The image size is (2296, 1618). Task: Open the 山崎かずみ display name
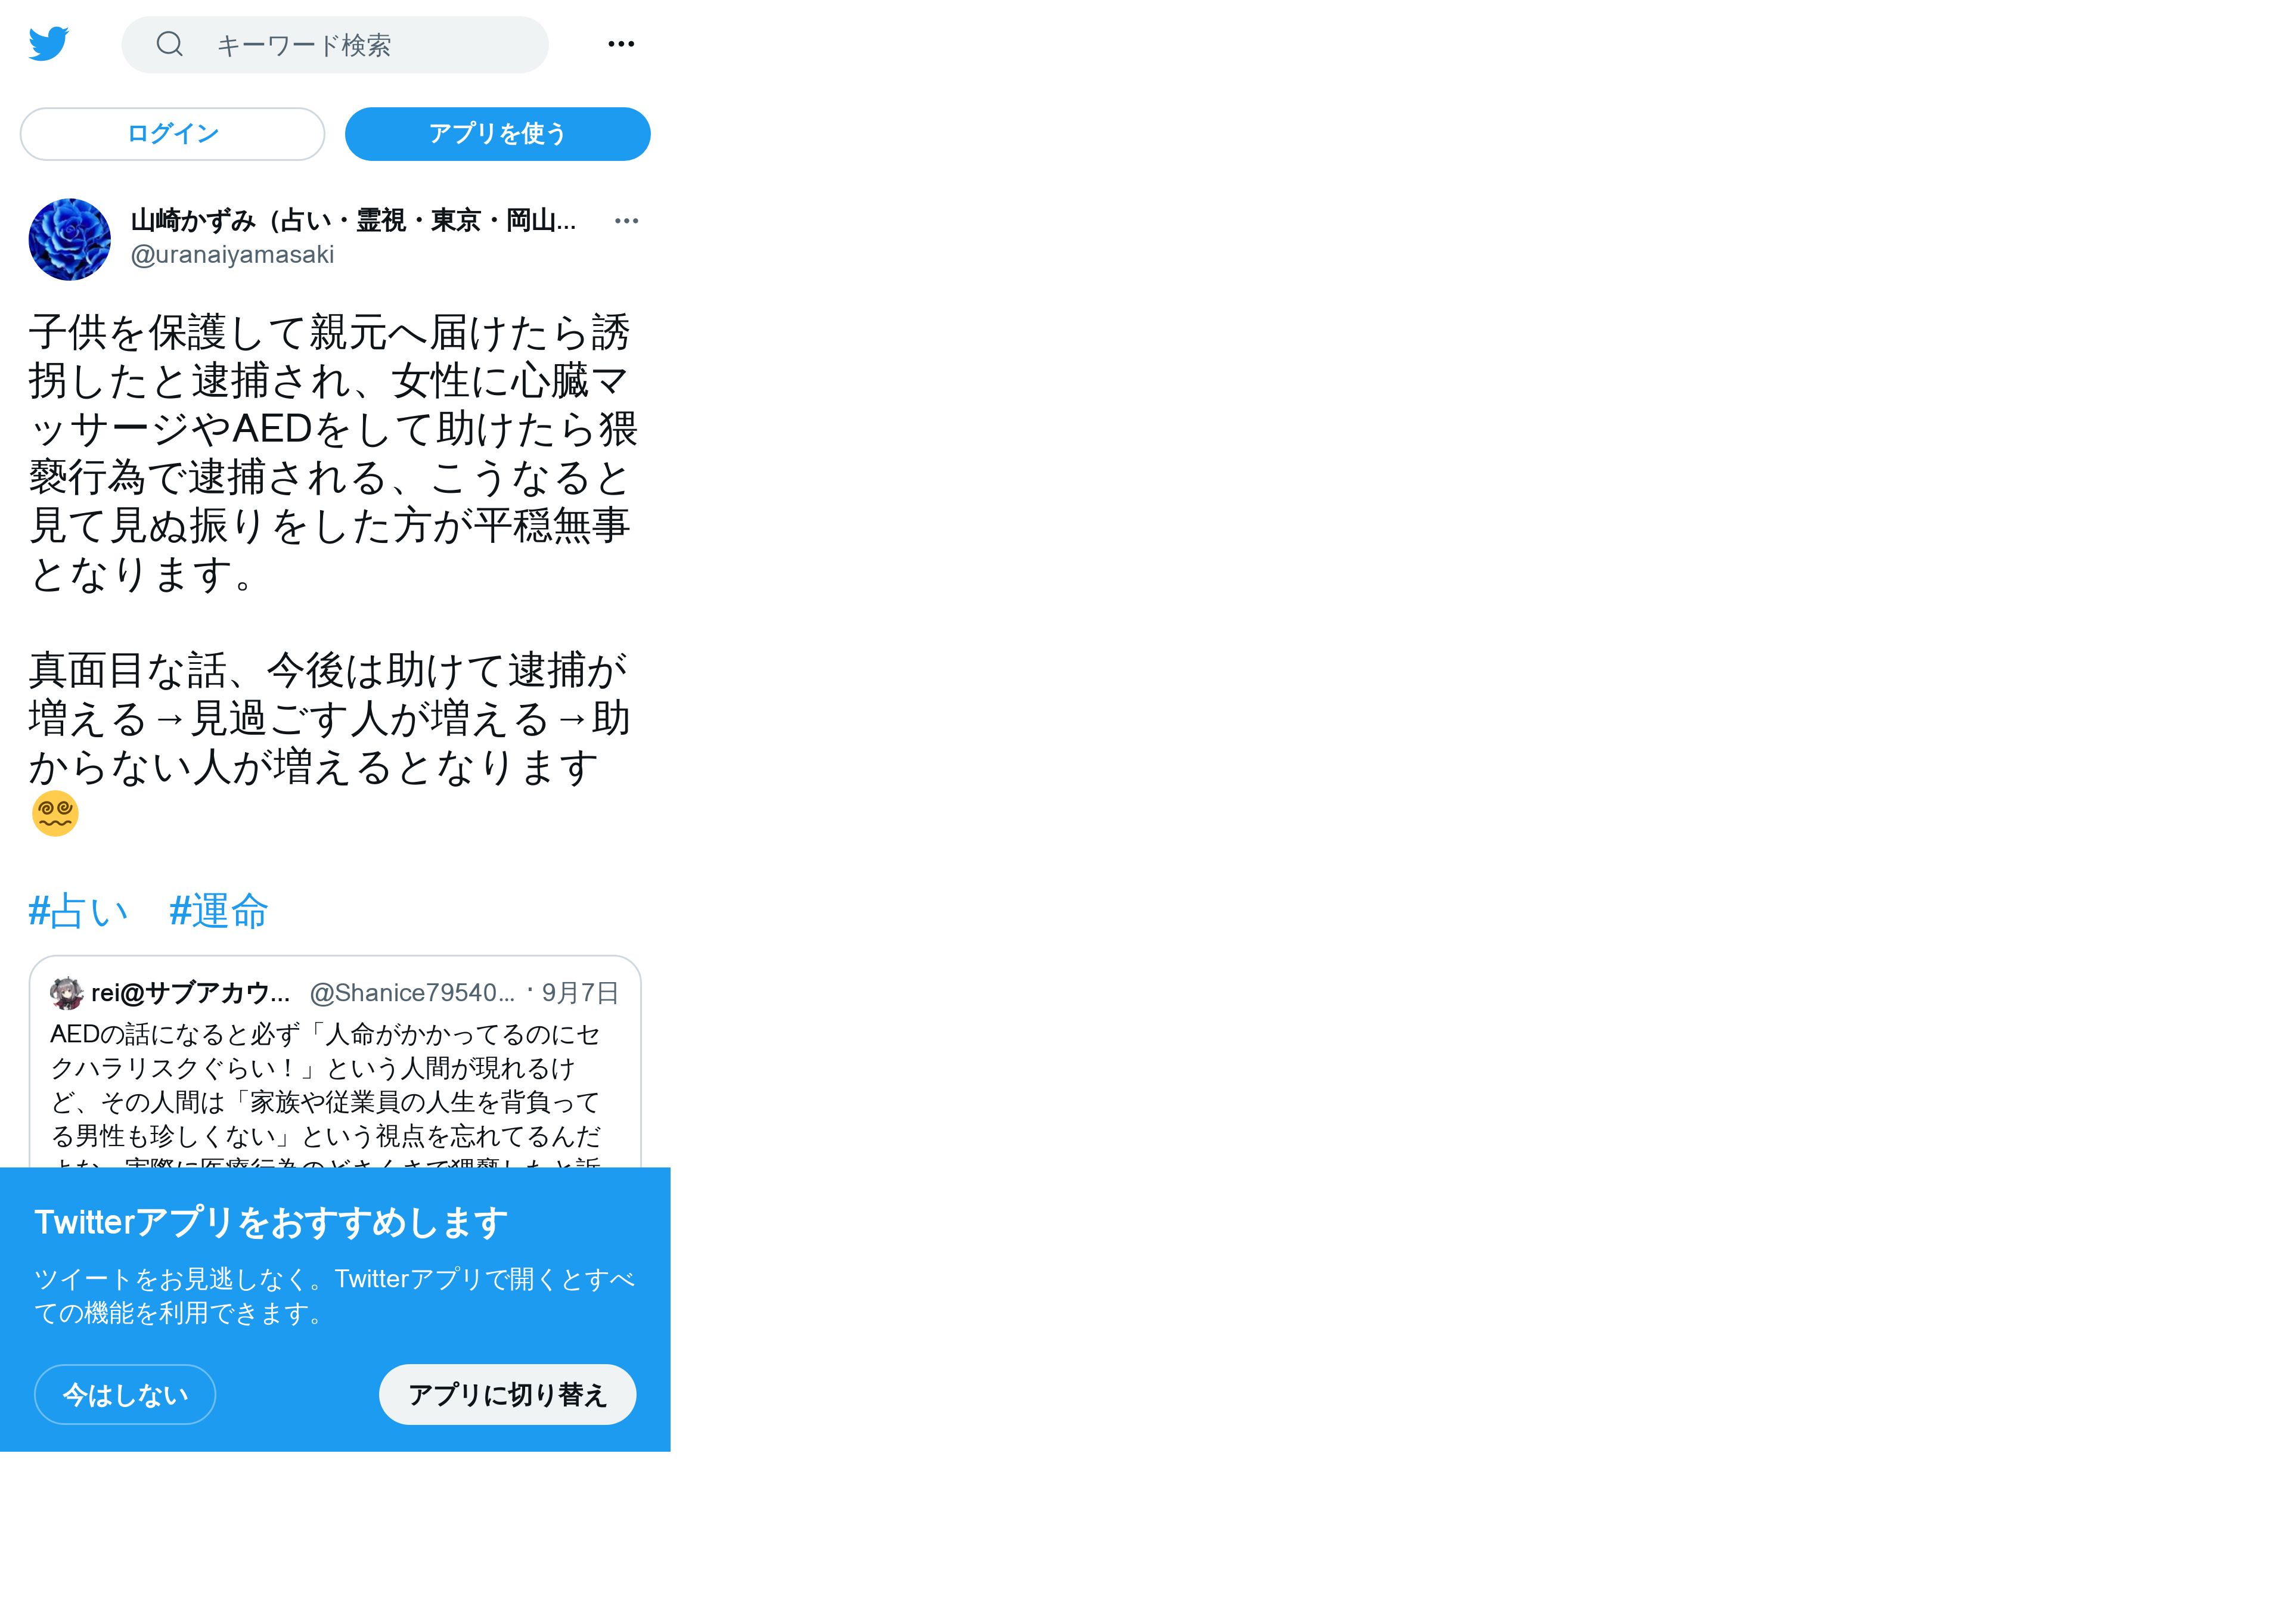coord(354,220)
